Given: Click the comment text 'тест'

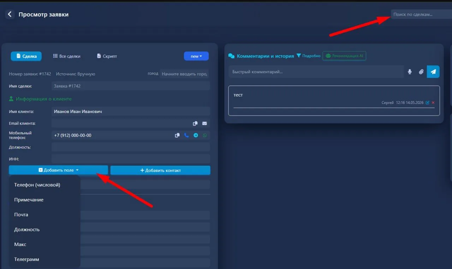Looking at the screenshot, I should tap(238, 95).
